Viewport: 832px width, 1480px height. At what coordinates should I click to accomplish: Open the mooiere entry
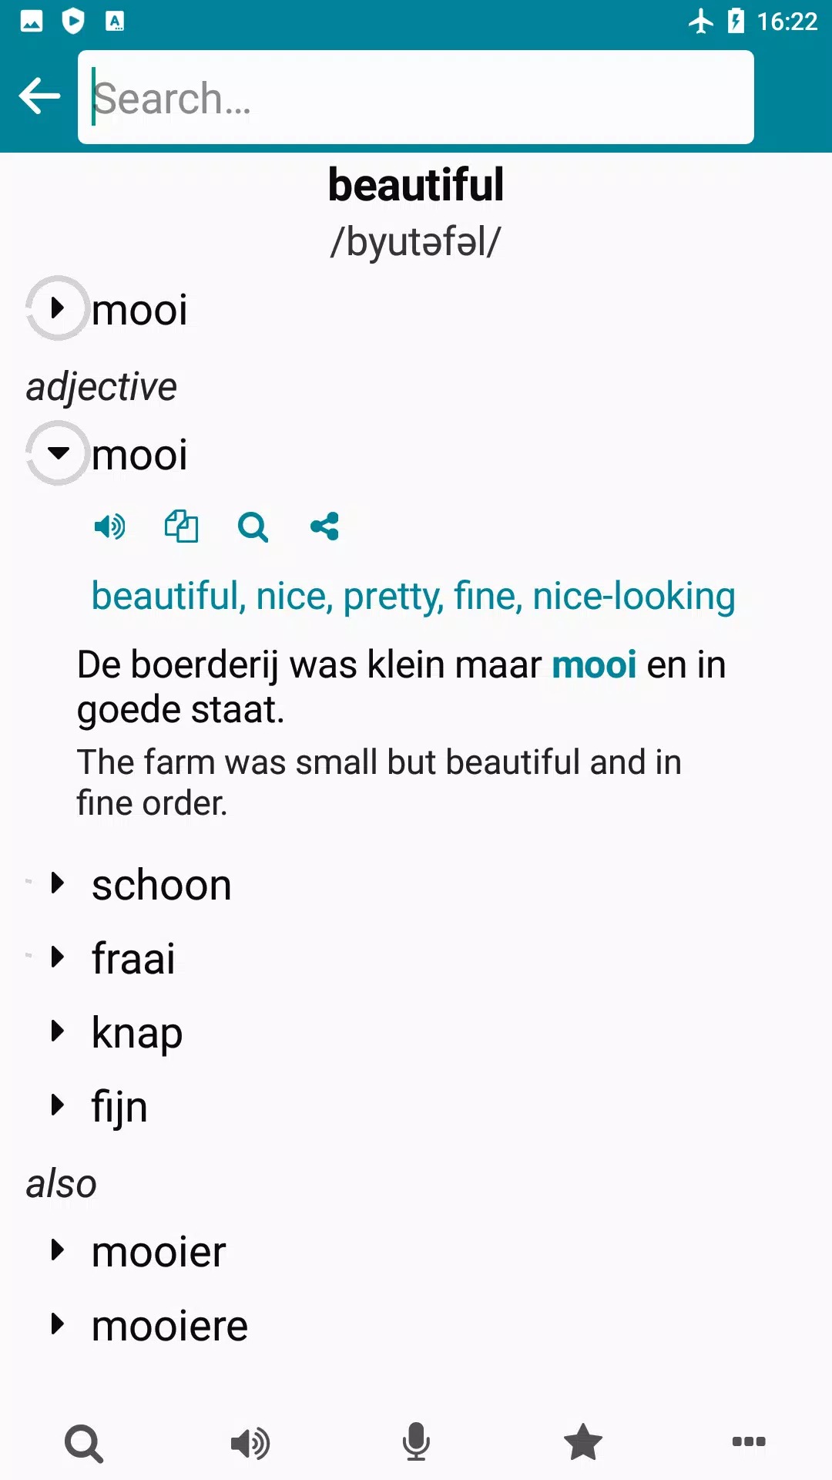58,1324
